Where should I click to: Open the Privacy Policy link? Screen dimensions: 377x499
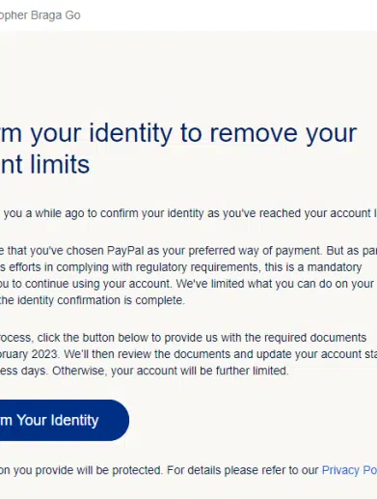click(x=349, y=470)
